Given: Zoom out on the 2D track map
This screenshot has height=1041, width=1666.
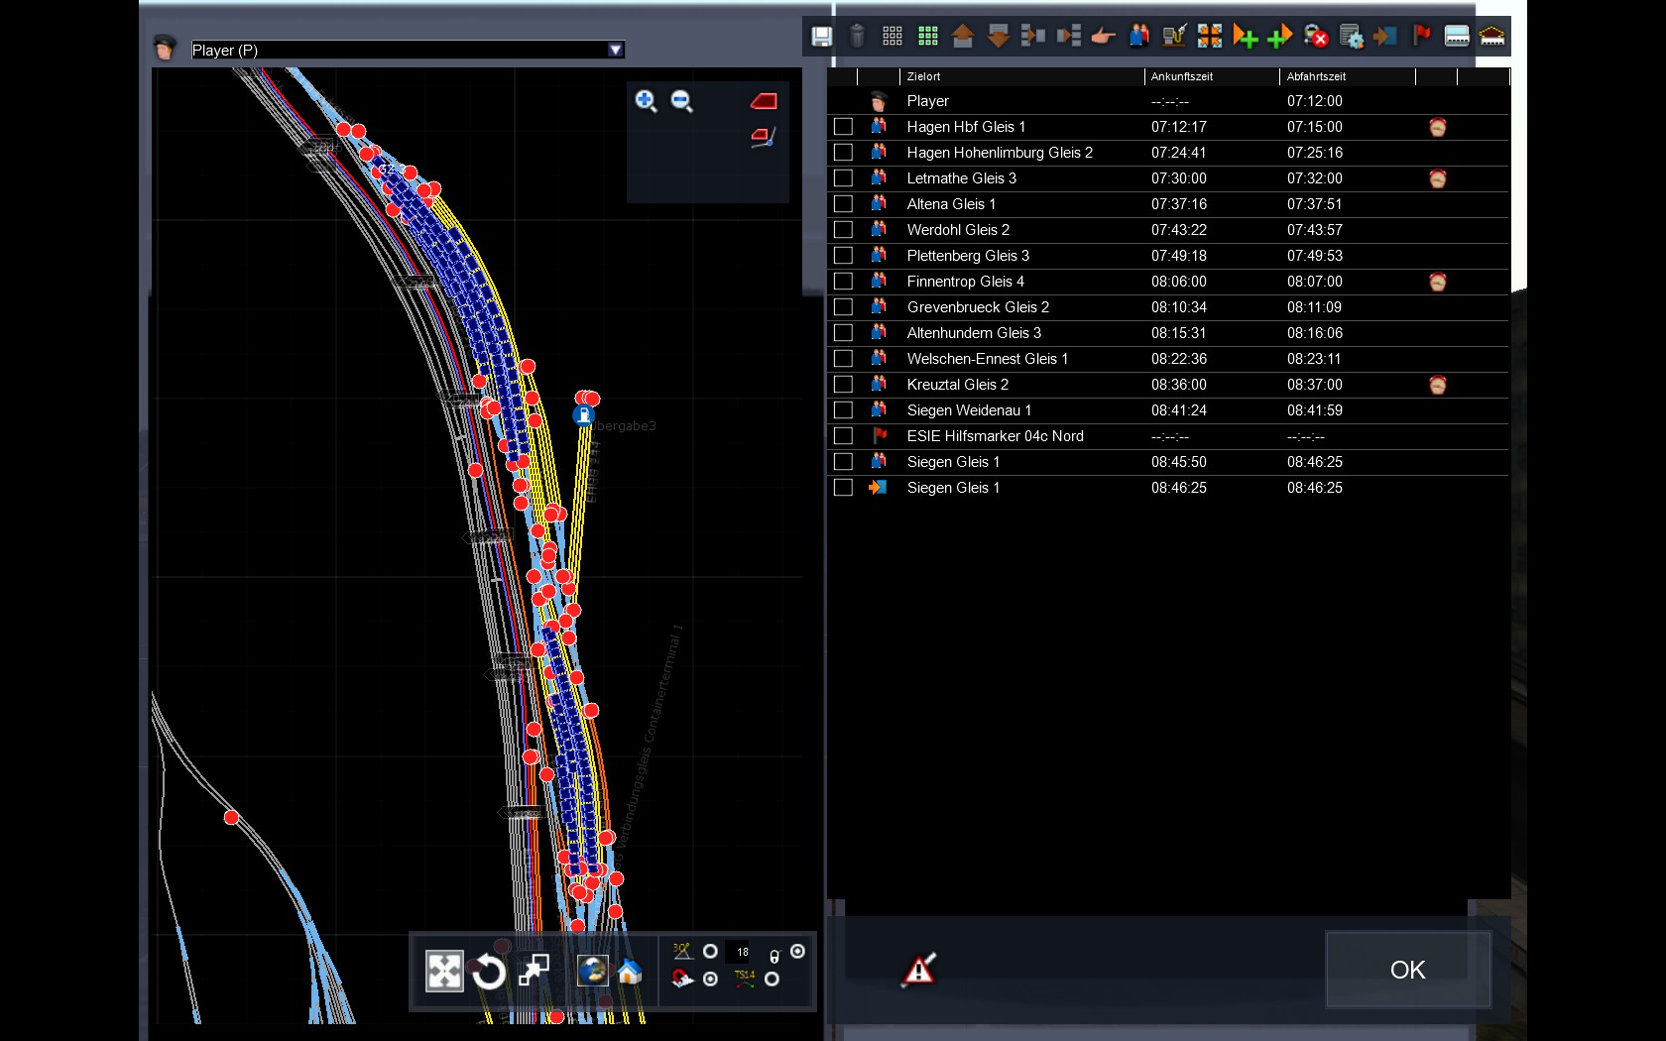Looking at the screenshot, I should click(x=681, y=101).
